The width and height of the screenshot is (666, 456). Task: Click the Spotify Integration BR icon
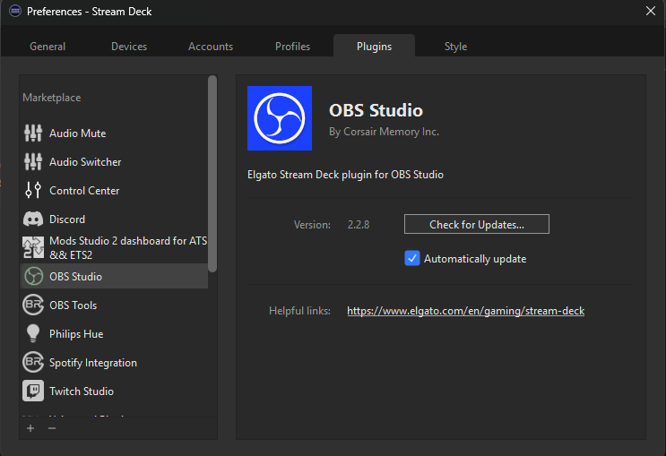coord(33,362)
